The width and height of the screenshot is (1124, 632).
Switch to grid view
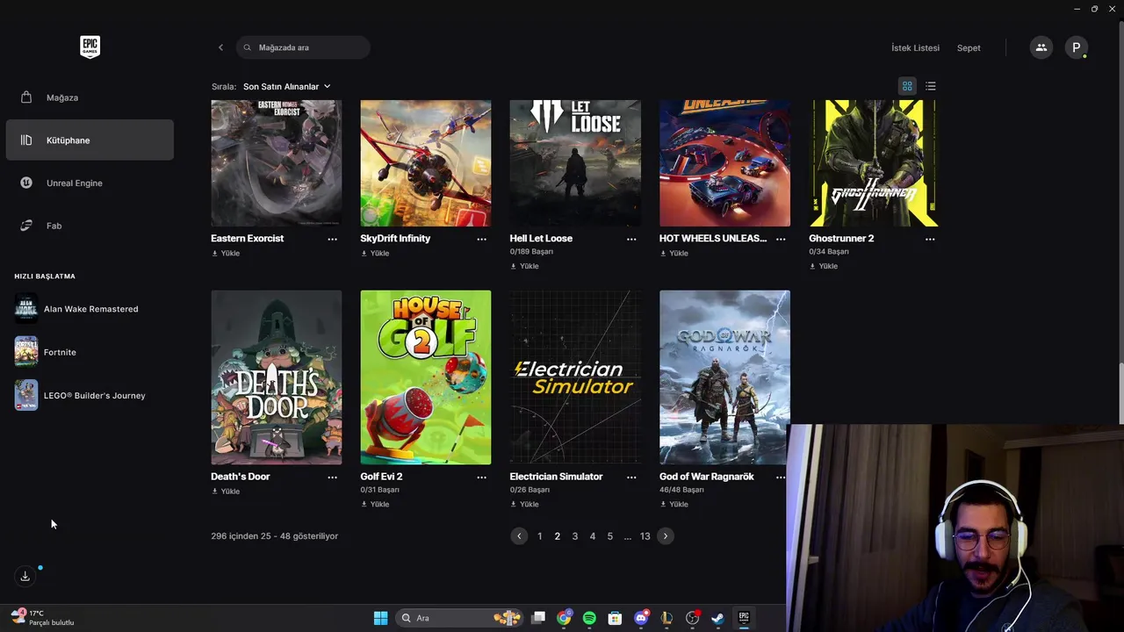(x=907, y=86)
